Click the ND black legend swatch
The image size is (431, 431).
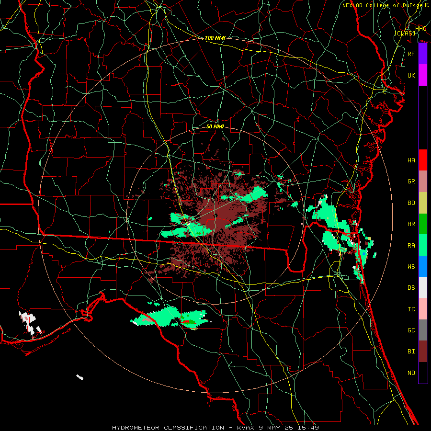pos(423,373)
